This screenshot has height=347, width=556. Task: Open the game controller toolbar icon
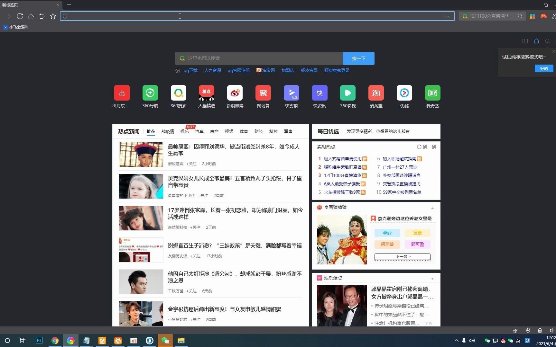543,16
